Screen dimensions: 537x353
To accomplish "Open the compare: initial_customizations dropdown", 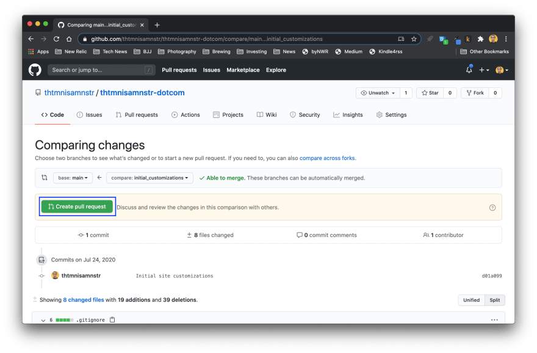I will pyautogui.click(x=150, y=178).
